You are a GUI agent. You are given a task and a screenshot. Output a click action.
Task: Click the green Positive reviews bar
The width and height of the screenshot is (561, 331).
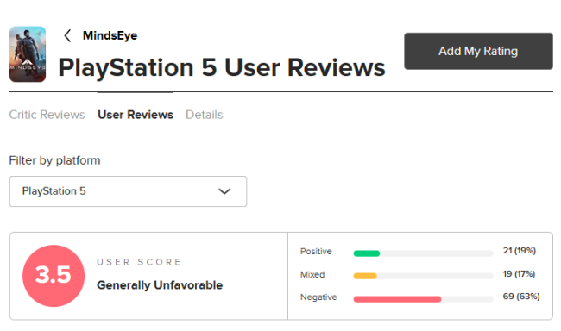pos(367,253)
